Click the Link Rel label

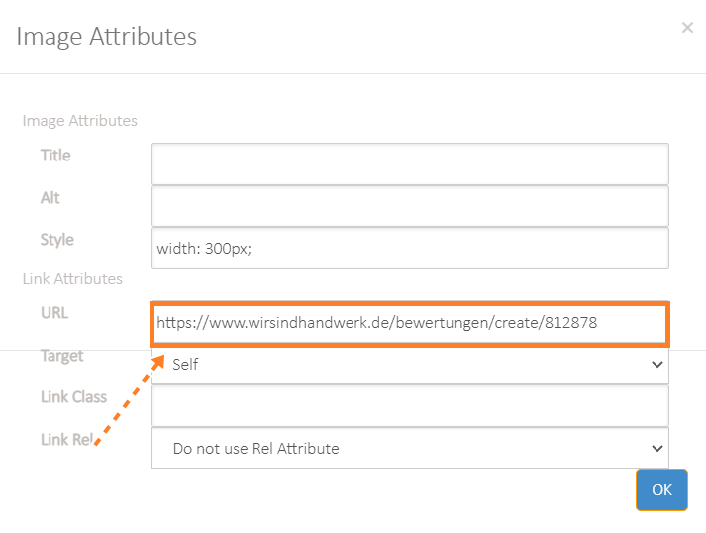[x=66, y=439]
